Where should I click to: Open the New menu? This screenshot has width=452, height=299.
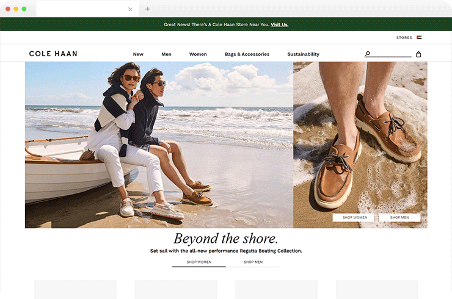pyautogui.click(x=138, y=54)
